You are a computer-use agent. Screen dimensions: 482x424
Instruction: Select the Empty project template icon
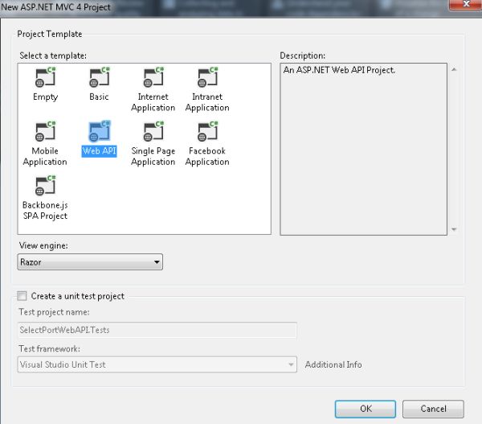(45, 77)
